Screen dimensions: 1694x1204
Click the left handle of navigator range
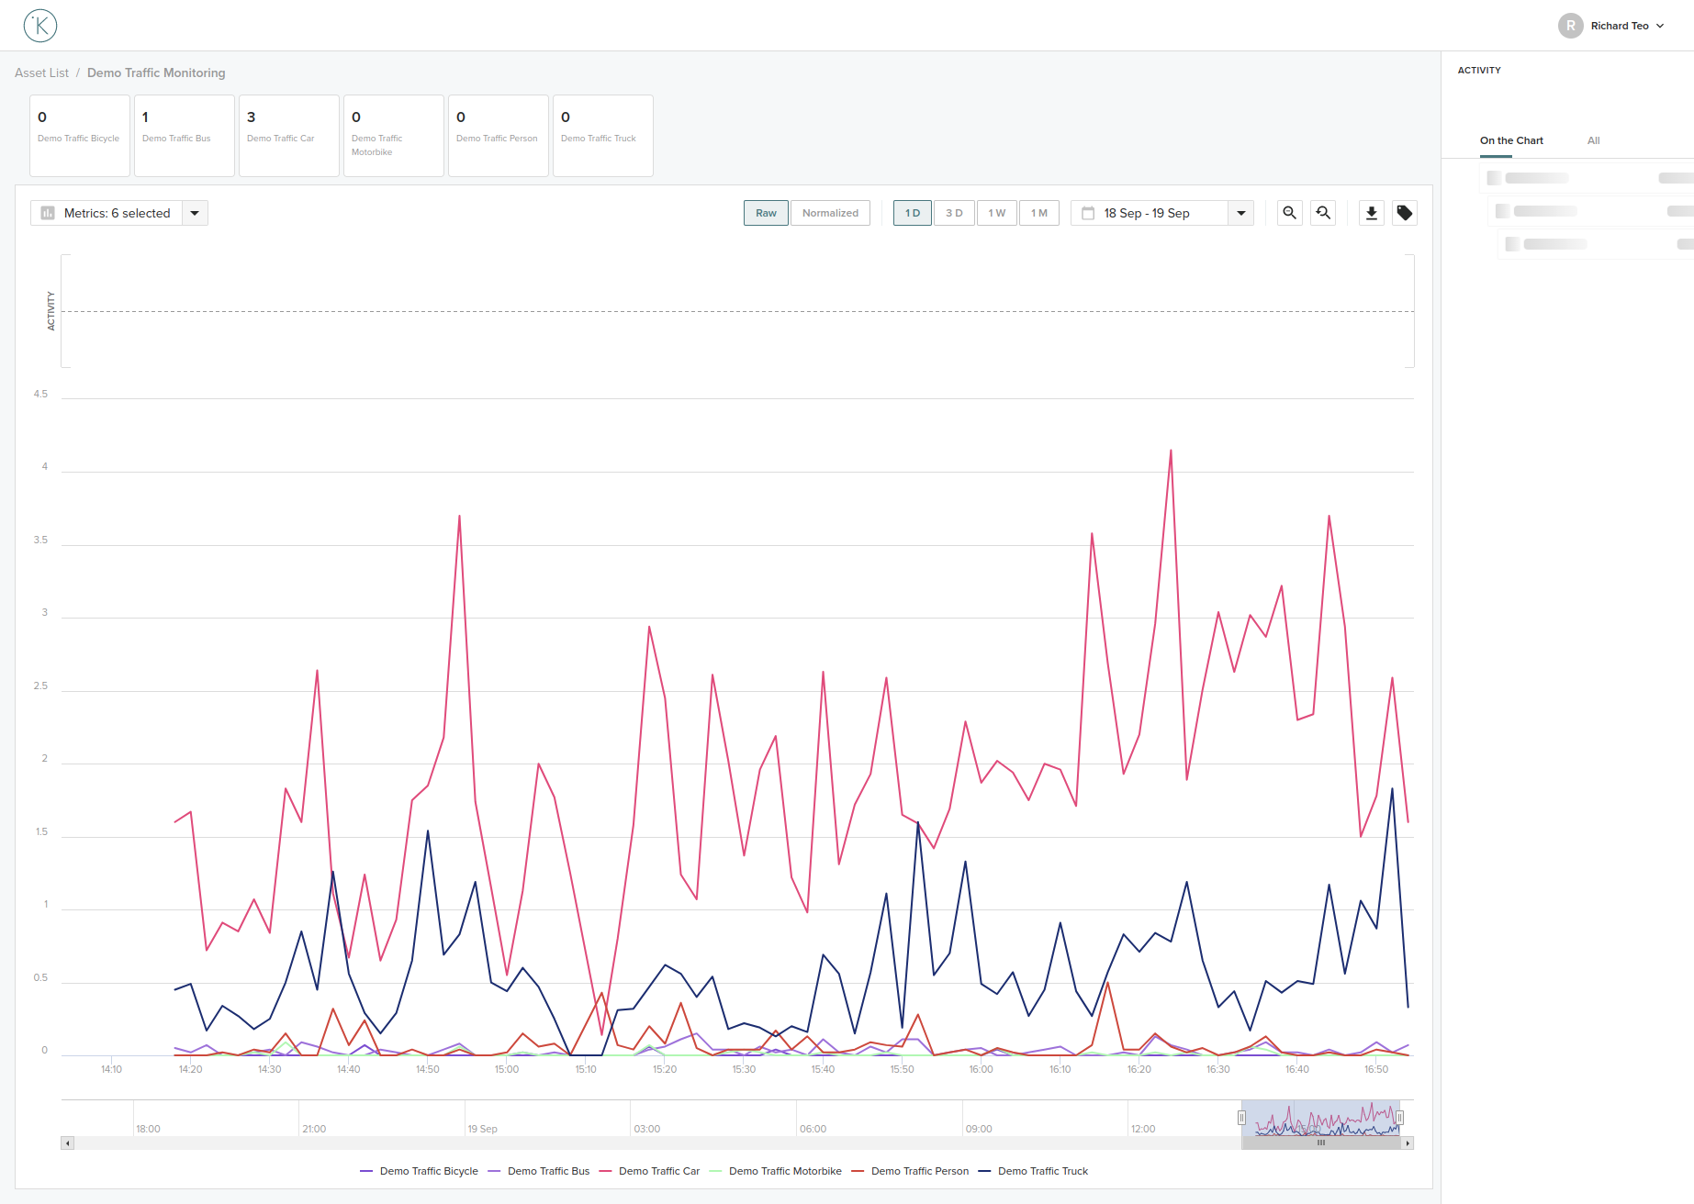click(1241, 1118)
